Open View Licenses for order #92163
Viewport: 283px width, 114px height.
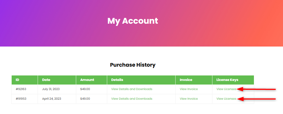[226, 89]
